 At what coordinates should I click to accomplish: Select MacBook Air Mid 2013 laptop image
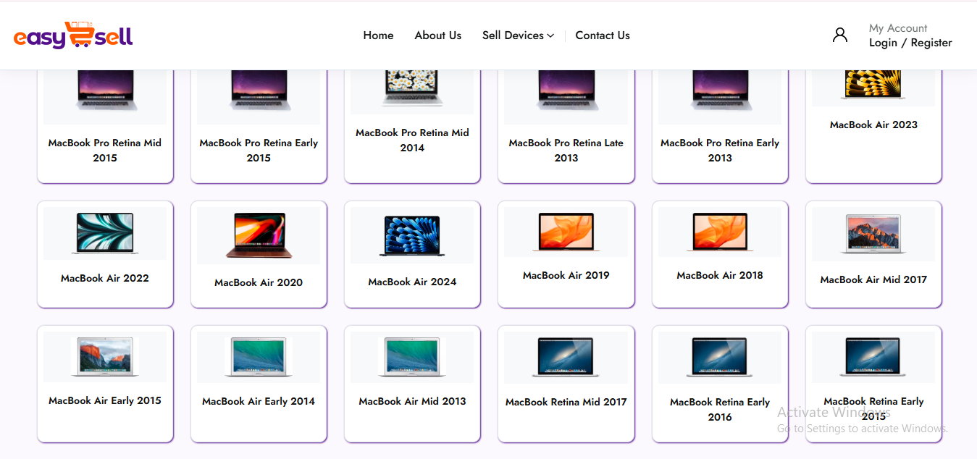click(412, 356)
